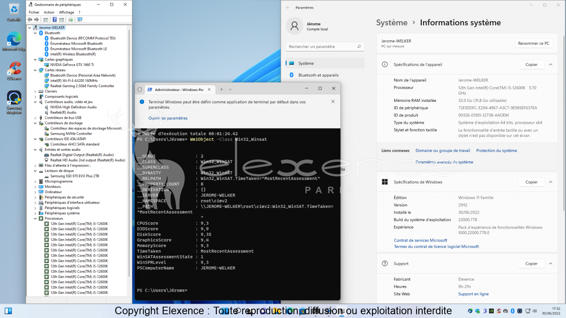Open the Terminal new-tab dropdown arrow

(x=230, y=89)
